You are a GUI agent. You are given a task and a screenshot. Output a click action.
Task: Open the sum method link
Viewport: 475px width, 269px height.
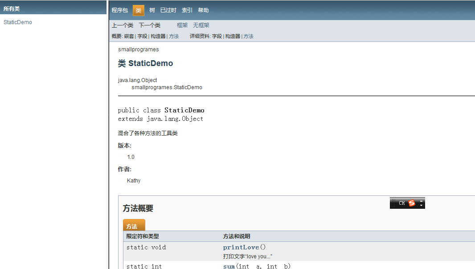coord(229,266)
